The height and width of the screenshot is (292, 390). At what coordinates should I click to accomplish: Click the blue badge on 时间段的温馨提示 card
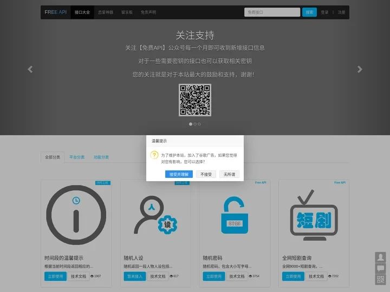click(x=103, y=183)
